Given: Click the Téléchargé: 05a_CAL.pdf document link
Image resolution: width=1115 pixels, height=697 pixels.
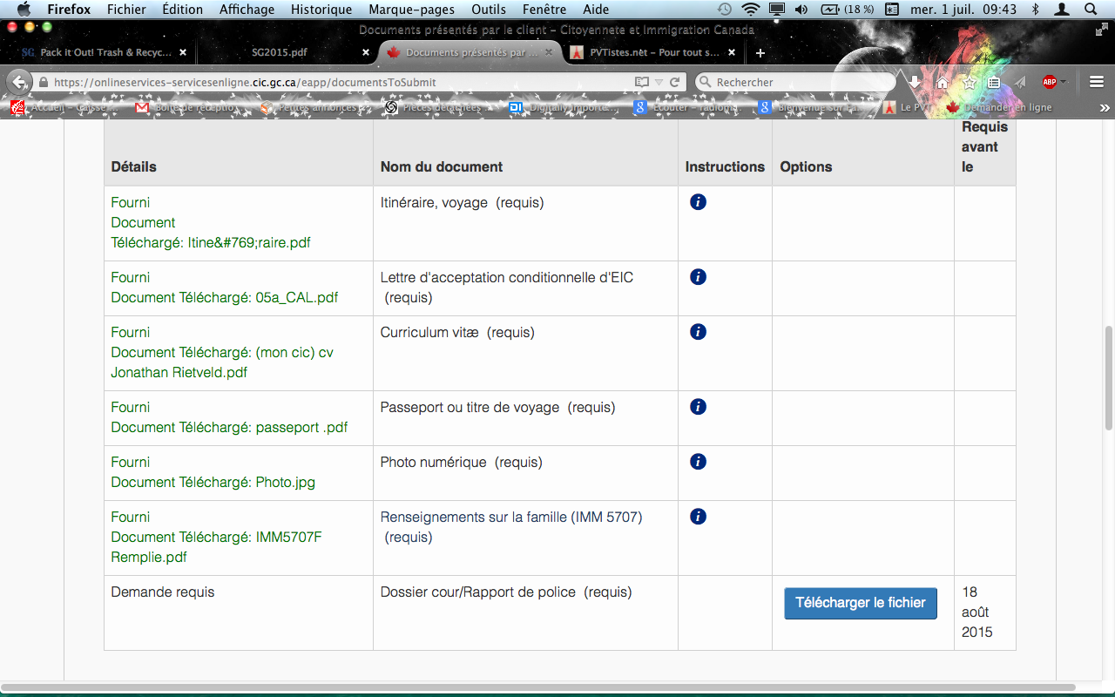Looking at the screenshot, I should (x=224, y=297).
